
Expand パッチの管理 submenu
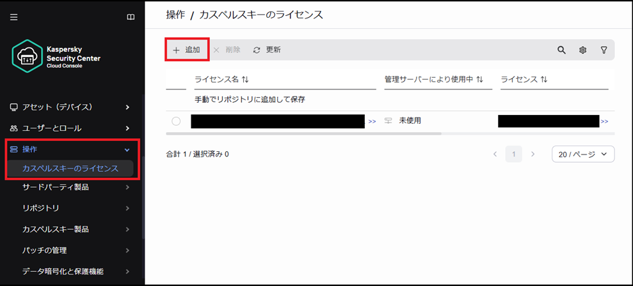127,250
